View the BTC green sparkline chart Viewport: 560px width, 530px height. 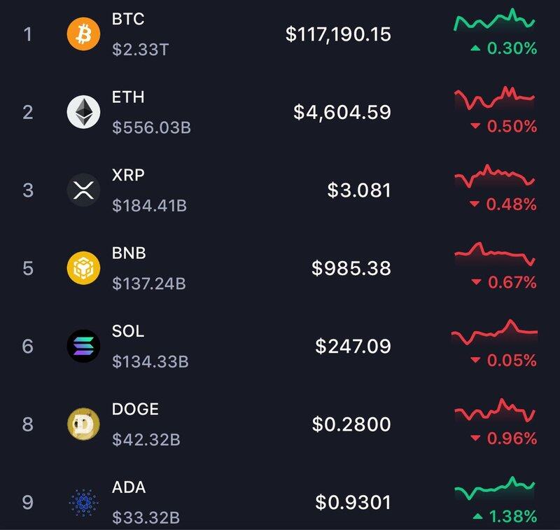pyautogui.click(x=495, y=20)
